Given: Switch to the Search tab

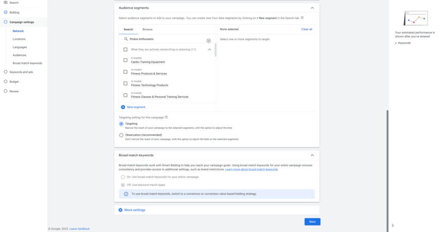Looking at the screenshot, I should [128, 29].
